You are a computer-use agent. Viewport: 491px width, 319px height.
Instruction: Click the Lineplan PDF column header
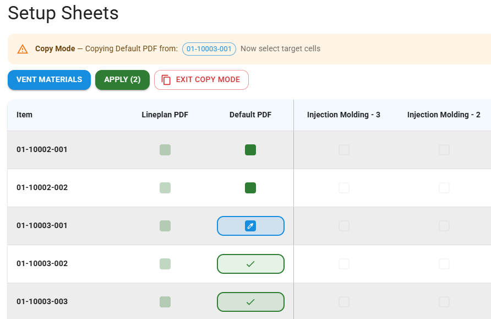pyautogui.click(x=165, y=115)
